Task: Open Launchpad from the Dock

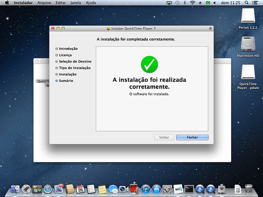Action: coord(26,190)
